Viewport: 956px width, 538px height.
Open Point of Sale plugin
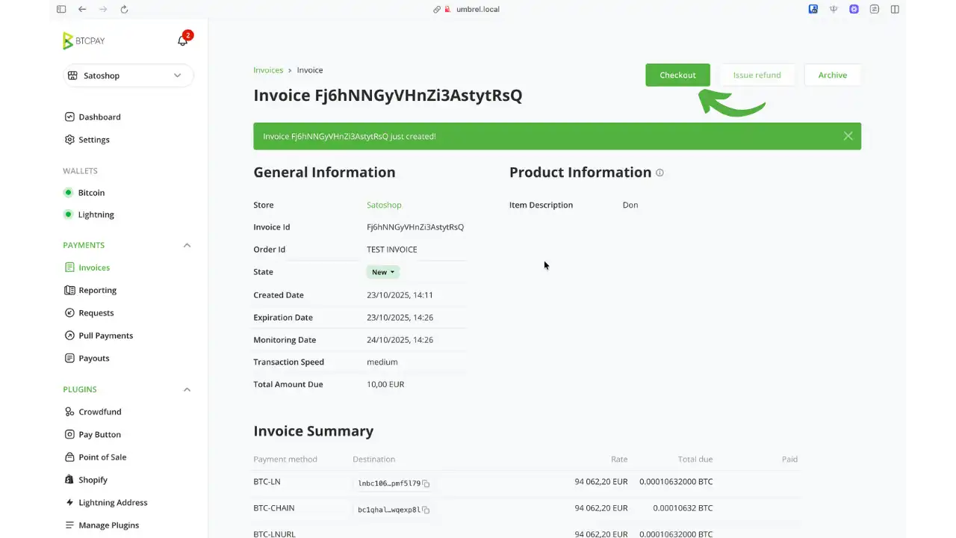tap(102, 457)
